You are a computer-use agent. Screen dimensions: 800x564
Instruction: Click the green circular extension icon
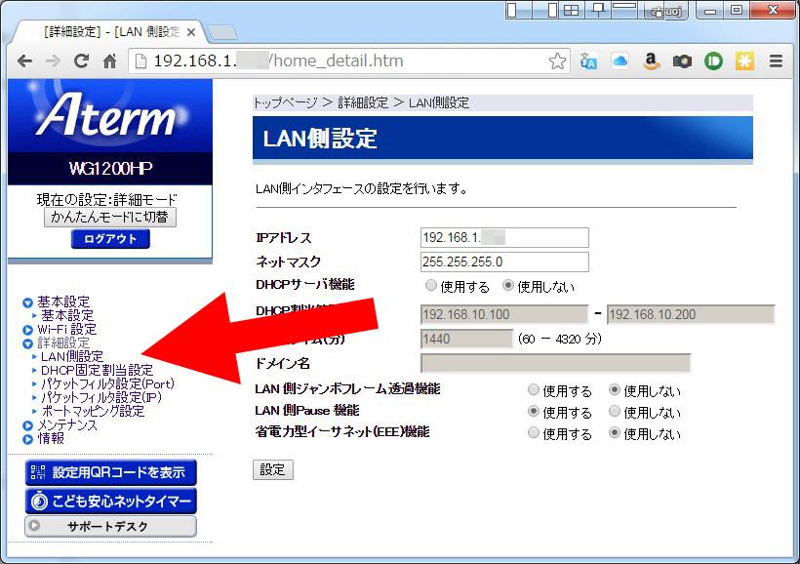[x=713, y=61]
